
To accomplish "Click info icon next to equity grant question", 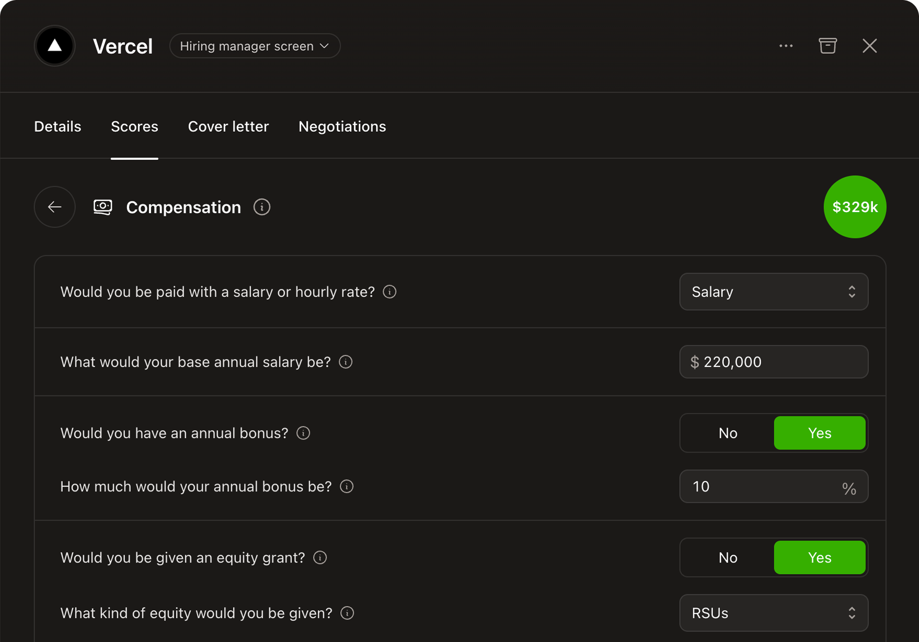I will tap(320, 558).
